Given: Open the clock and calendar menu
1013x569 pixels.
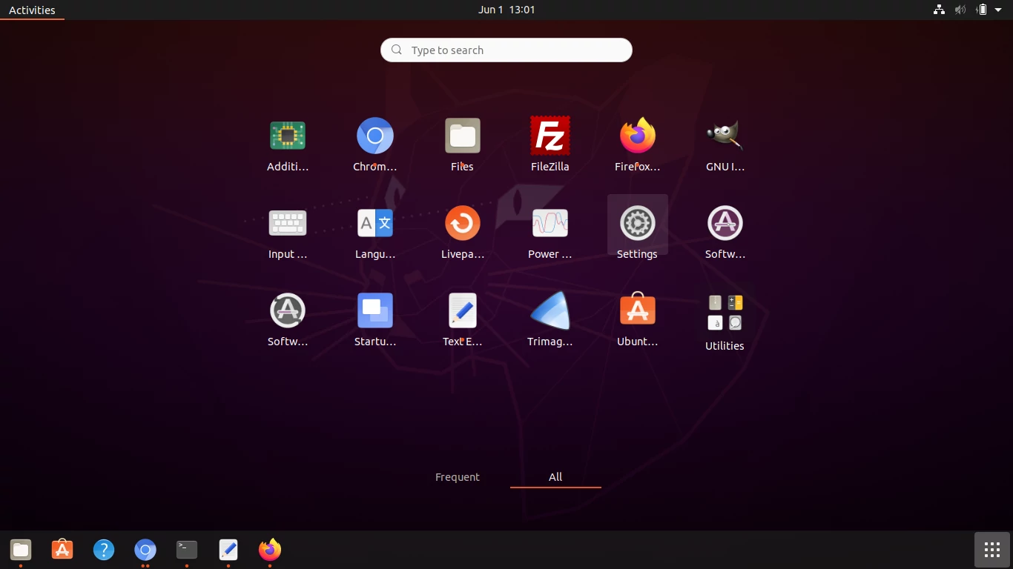Looking at the screenshot, I should point(506,10).
